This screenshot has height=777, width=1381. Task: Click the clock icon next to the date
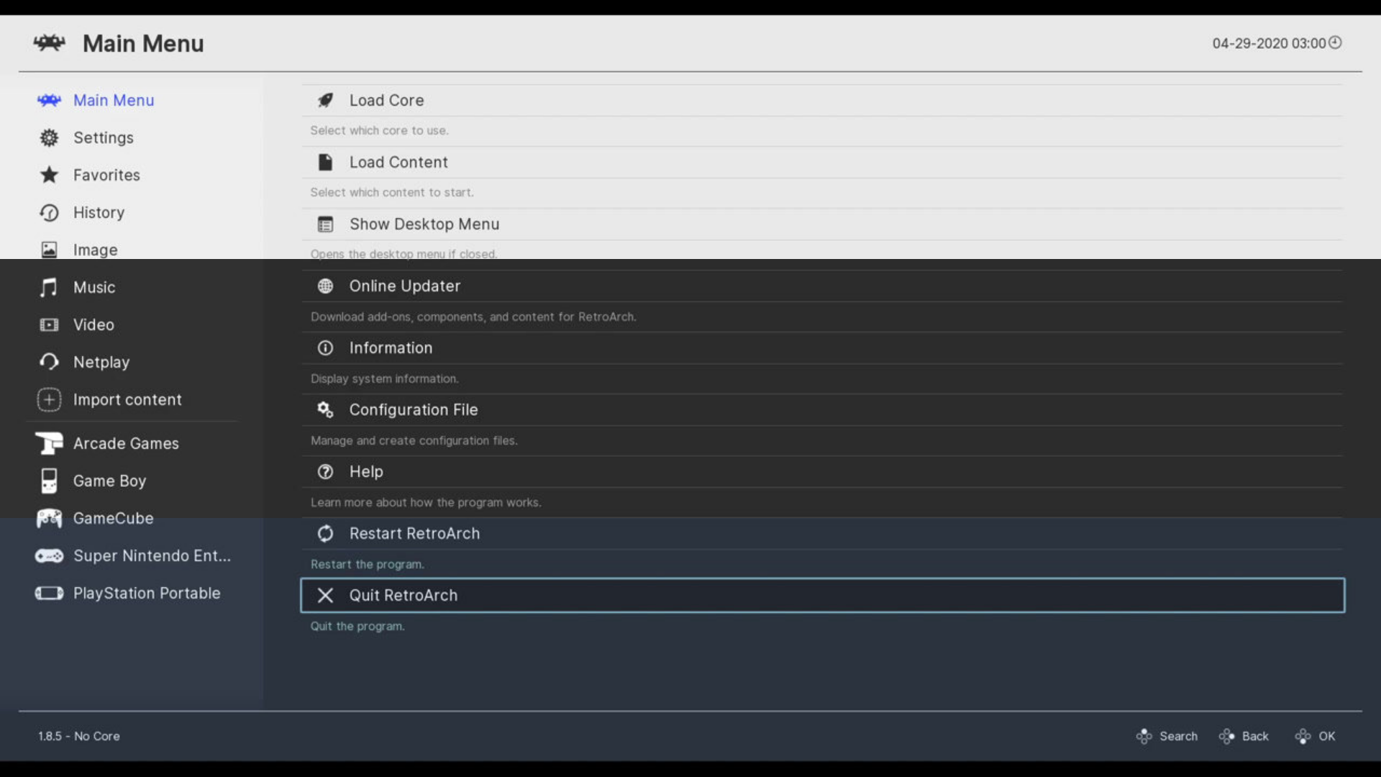pos(1335,42)
